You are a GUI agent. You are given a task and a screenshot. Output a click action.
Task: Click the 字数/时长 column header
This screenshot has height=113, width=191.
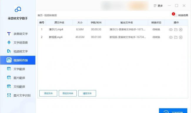click(96, 23)
